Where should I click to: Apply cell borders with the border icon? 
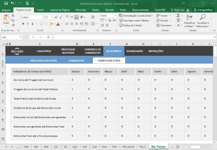41,24
